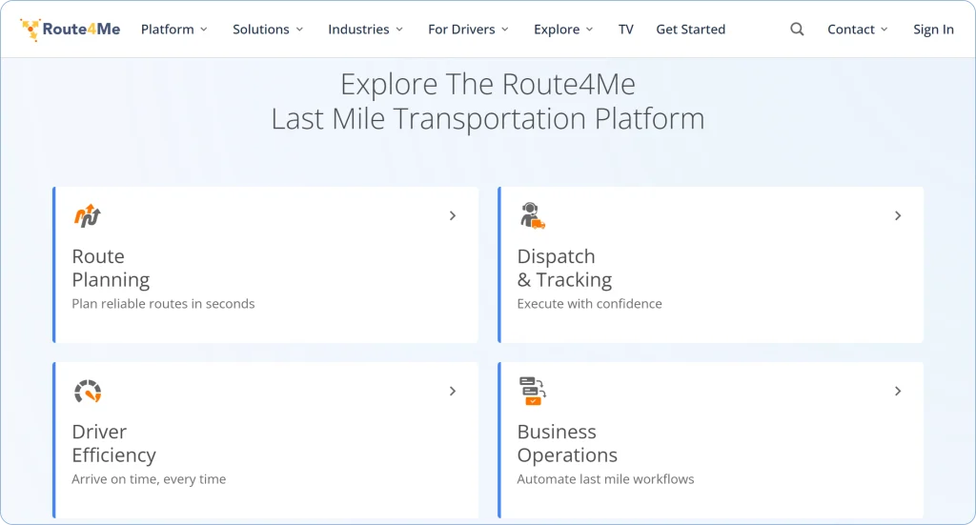
Task: Open the Dispatch & Tracking card title
Action: point(564,268)
